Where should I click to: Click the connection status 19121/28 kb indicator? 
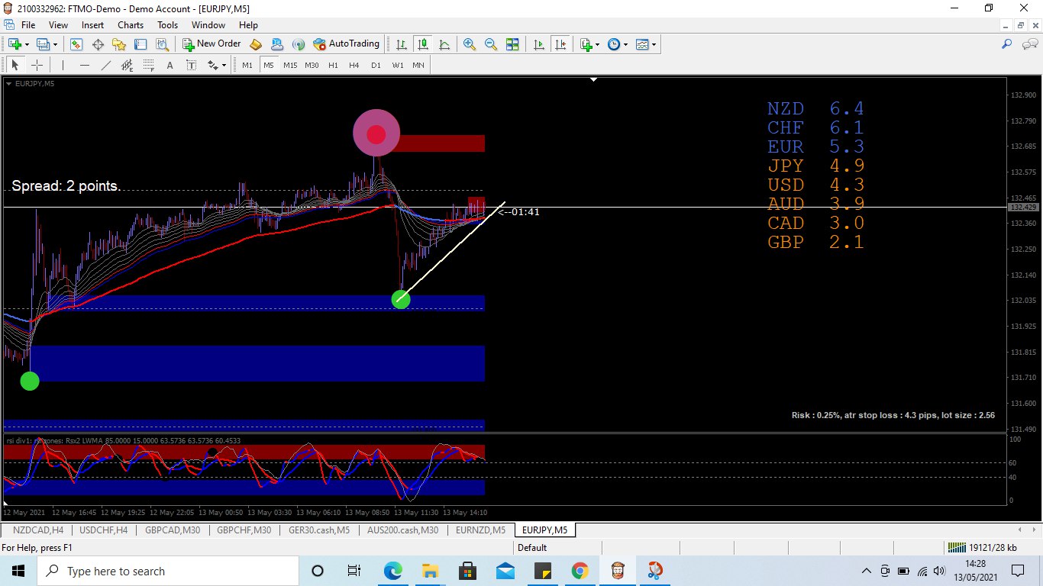pyautogui.click(x=982, y=548)
